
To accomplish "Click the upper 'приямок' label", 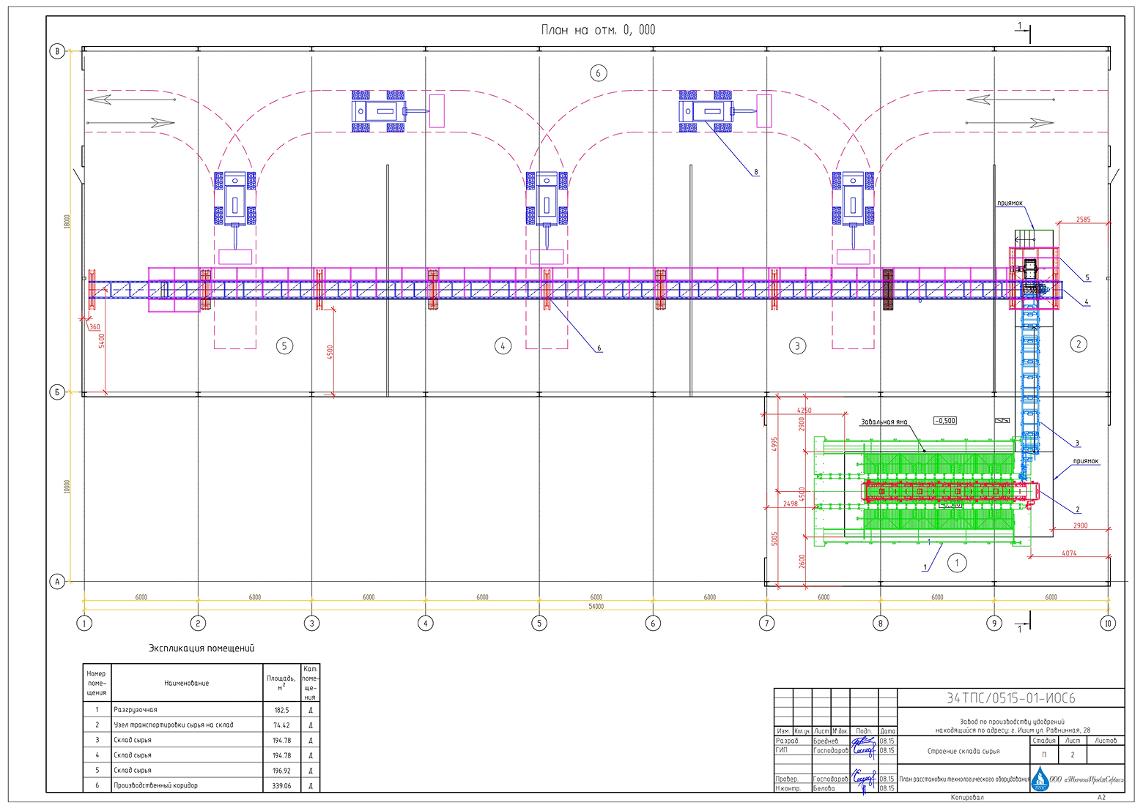I will [x=1010, y=203].
